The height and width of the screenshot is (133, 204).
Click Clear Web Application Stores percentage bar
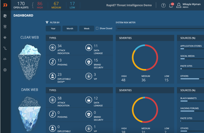point(192,49)
